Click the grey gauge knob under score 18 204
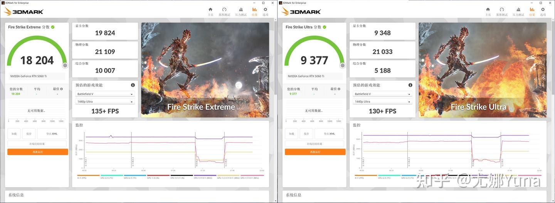This screenshot has height=203, width=555. pos(65,66)
